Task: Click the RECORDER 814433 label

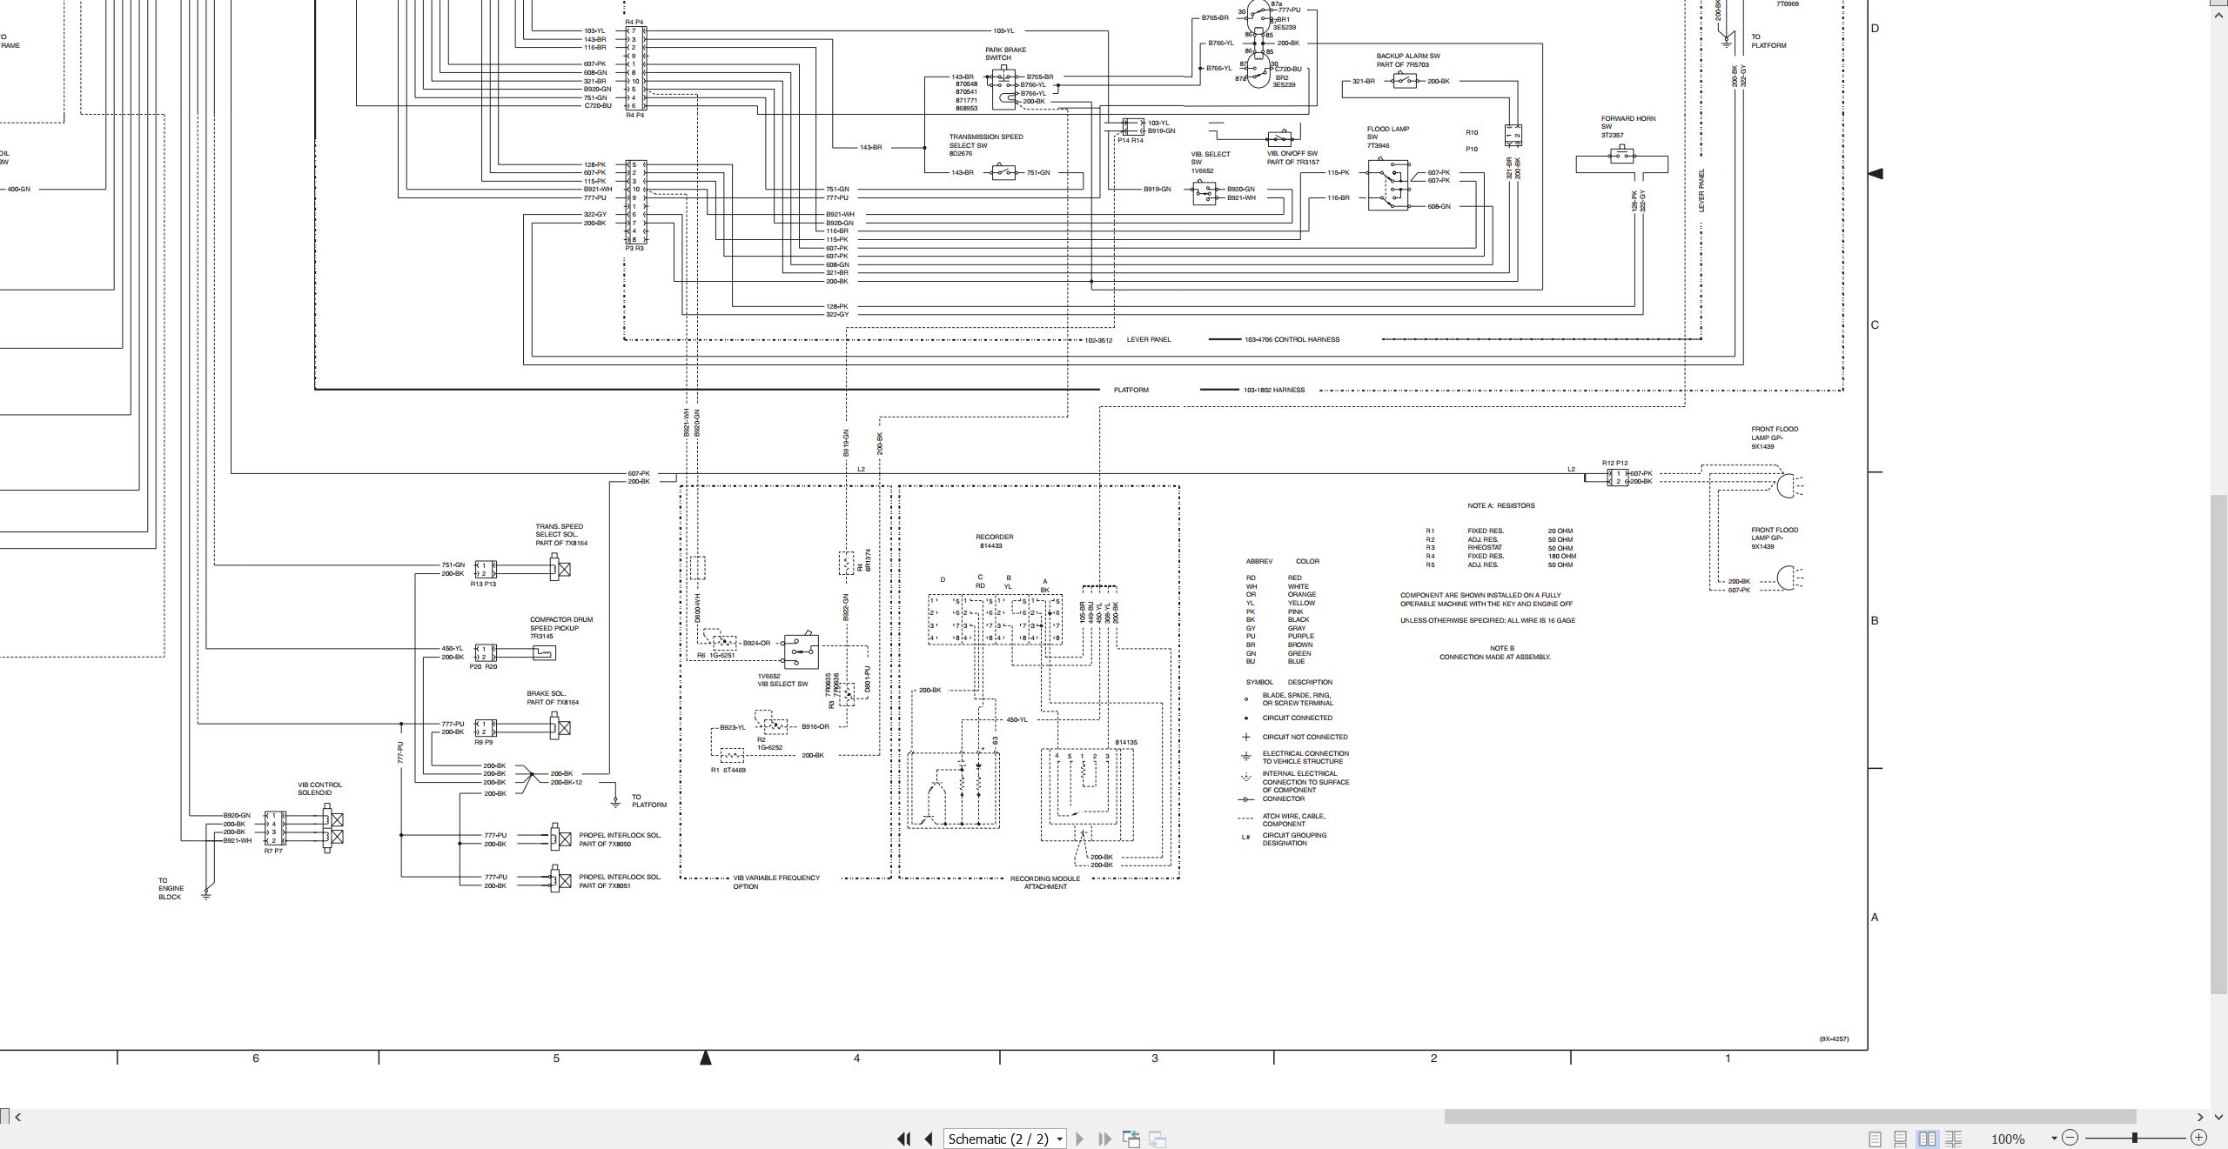Action: point(995,541)
